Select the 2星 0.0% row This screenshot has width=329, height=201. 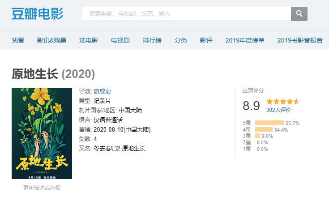point(255,142)
